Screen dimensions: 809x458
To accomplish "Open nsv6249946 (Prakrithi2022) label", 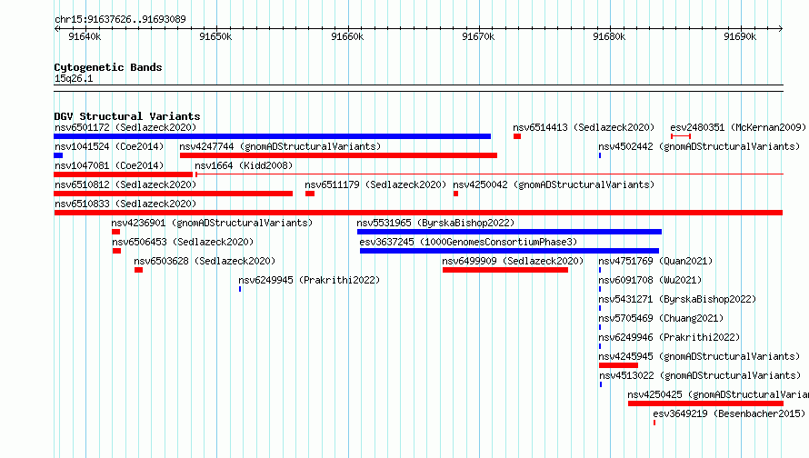I will (669, 337).
